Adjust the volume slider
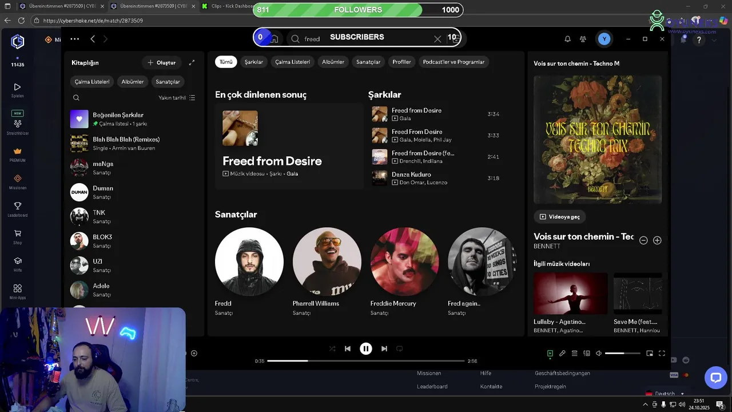The height and width of the screenshot is (412, 732). pos(623,354)
